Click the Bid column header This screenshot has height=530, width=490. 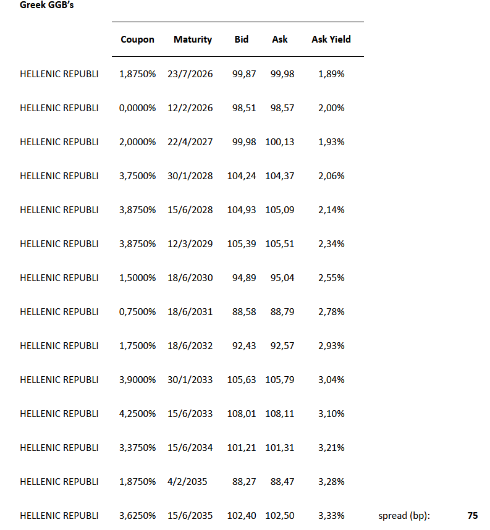tap(242, 40)
